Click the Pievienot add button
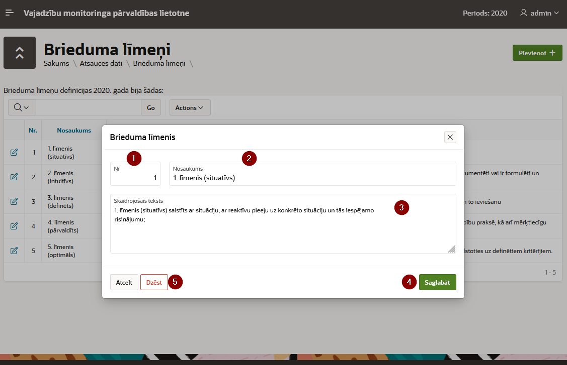This screenshot has width=567, height=365. [537, 53]
